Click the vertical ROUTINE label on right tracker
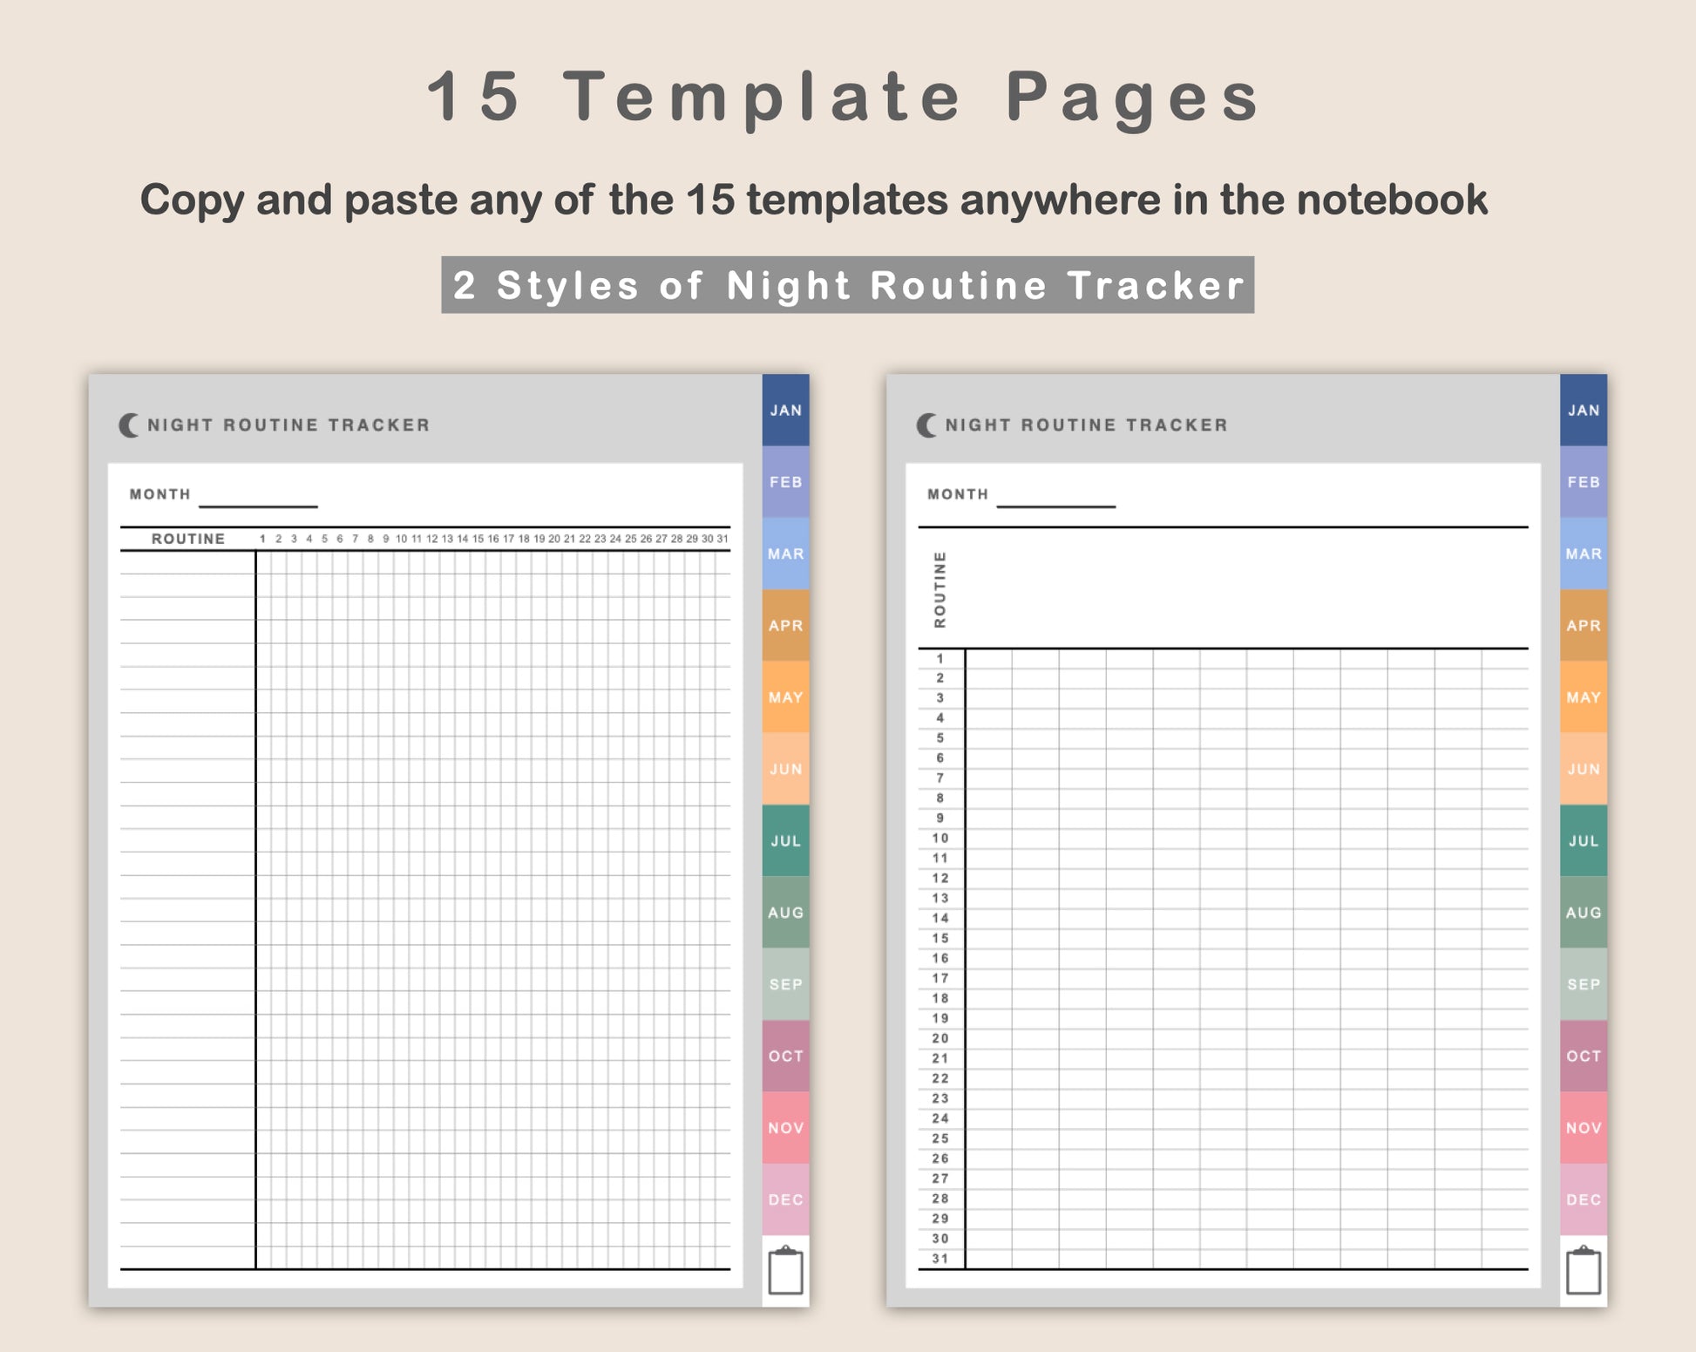This screenshot has height=1352, width=1696. pyautogui.click(x=940, y=589)
